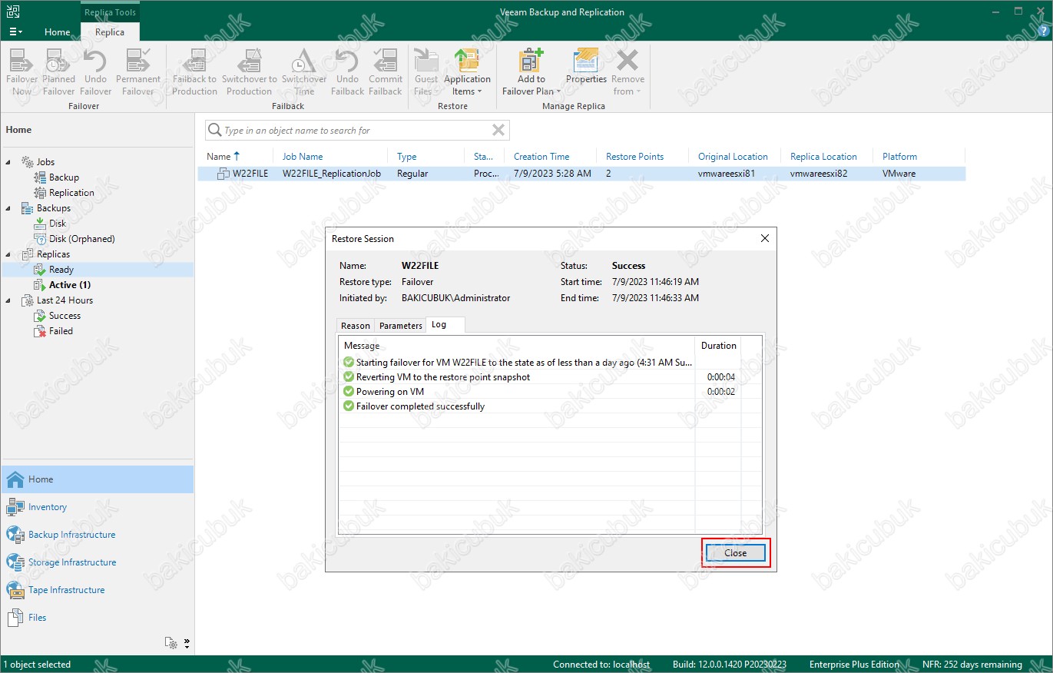Click the search box for object name

point(353,131)
